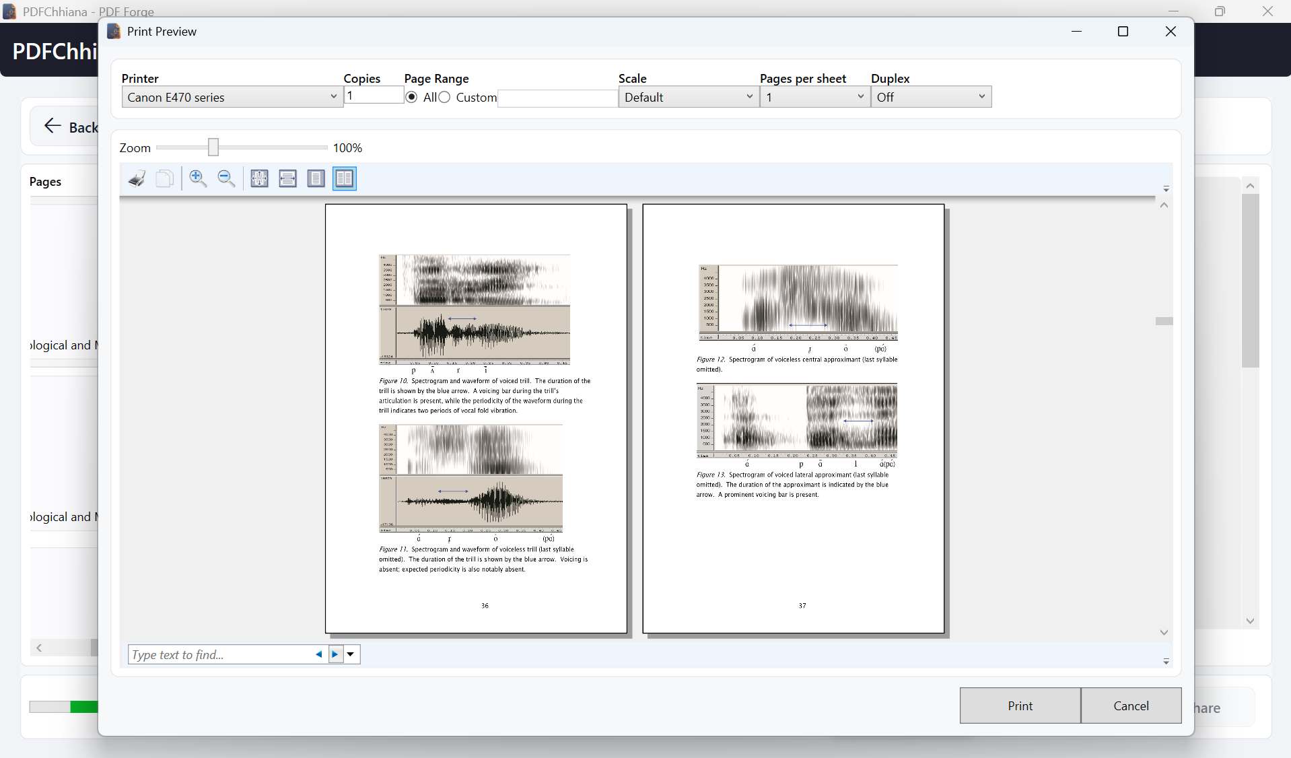
Task: Select the Print icon in the preview toolbar
Action: pos(136,178)
